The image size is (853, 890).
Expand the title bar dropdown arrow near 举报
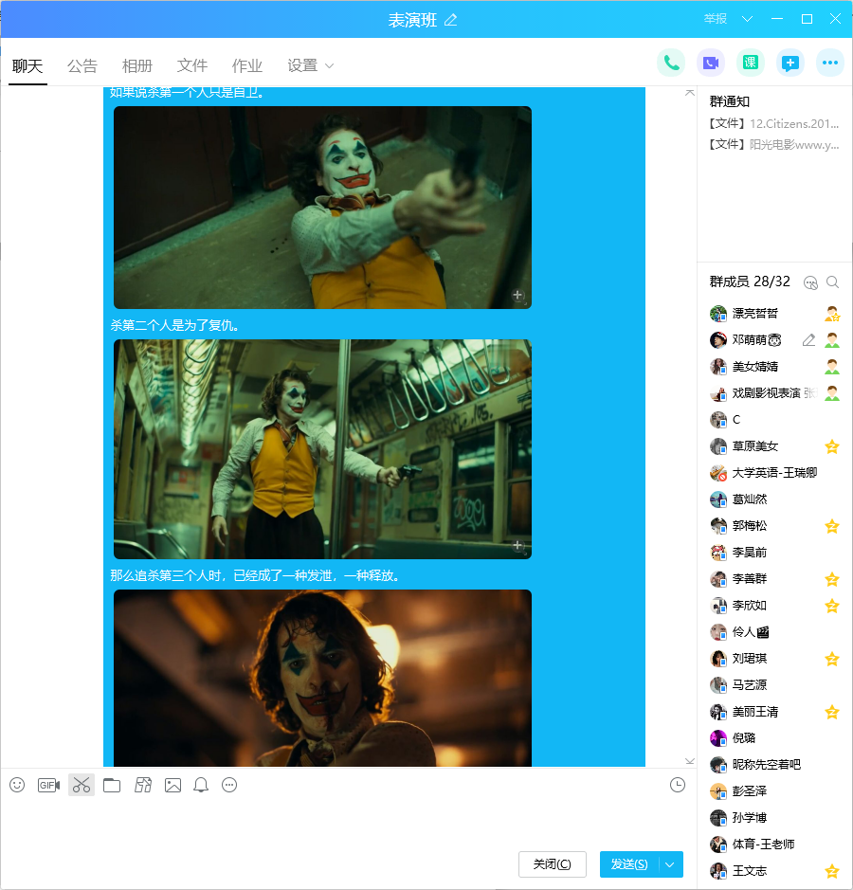click(x=747, y=19)
